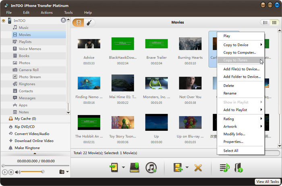This screenshot has width=282, height=186.
Task: Click the Add to Playlist toolbar icon
Action: point(225,167)
